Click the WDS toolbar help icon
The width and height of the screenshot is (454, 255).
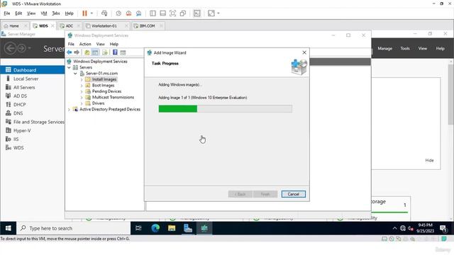pos(115,52)
